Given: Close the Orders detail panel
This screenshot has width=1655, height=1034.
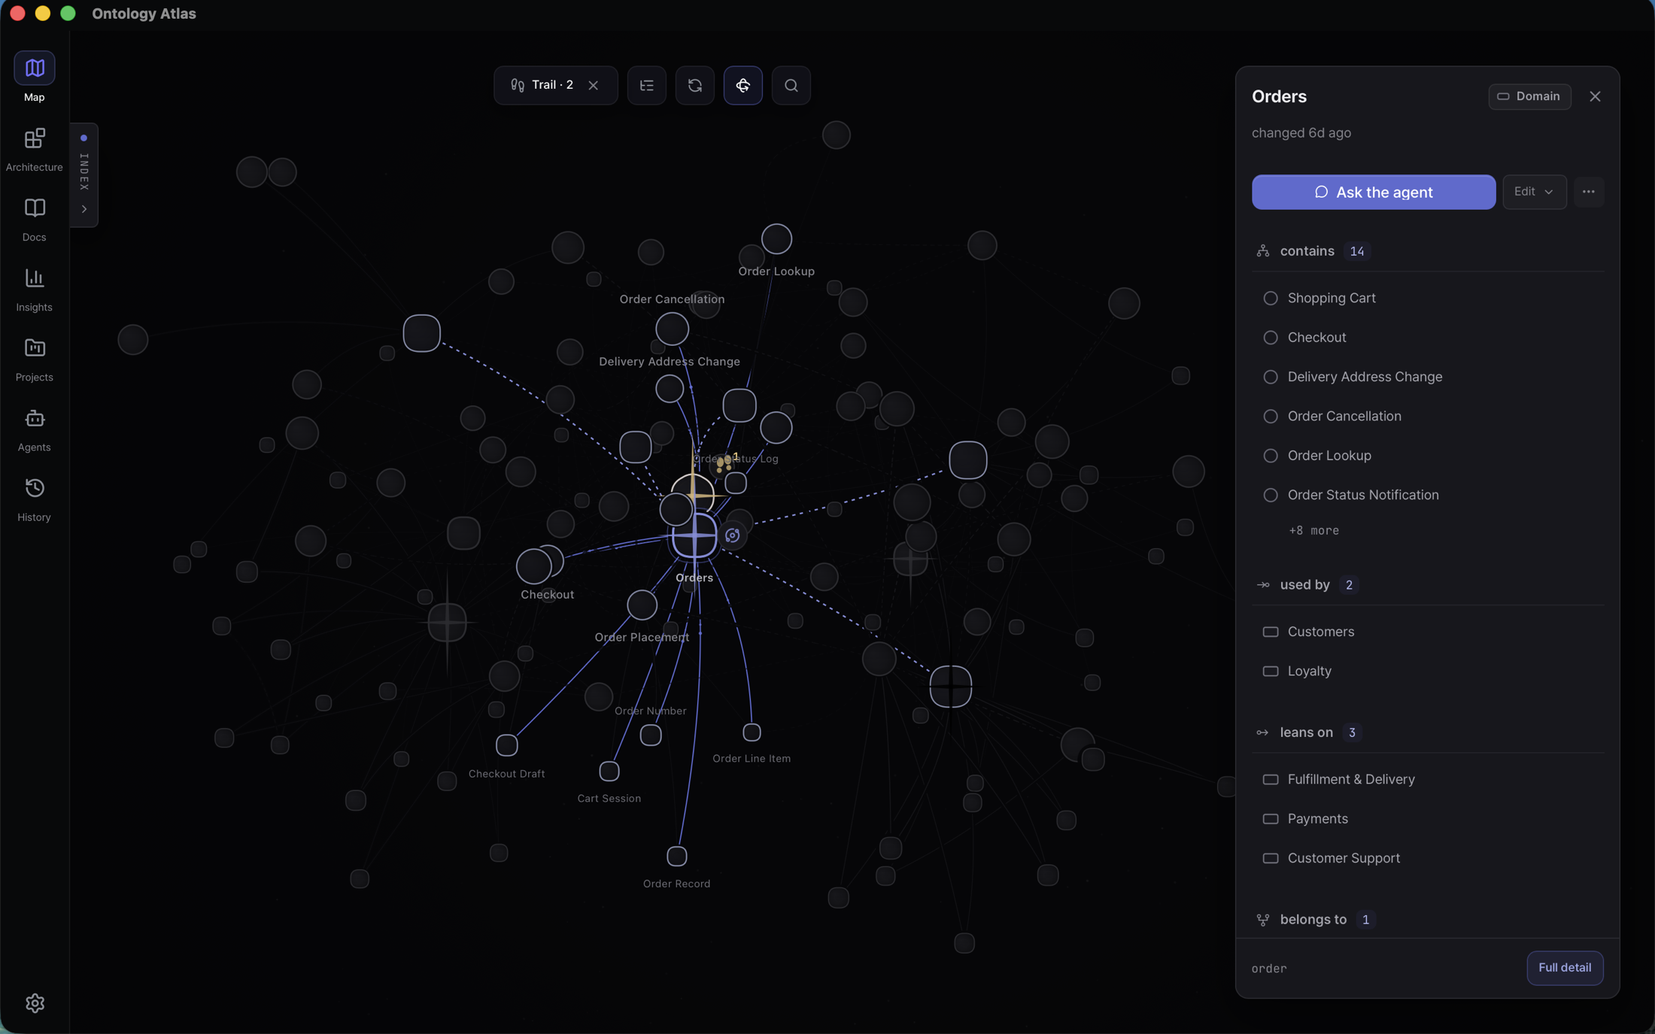Looking at the screenshot, I should (1595, 96).
